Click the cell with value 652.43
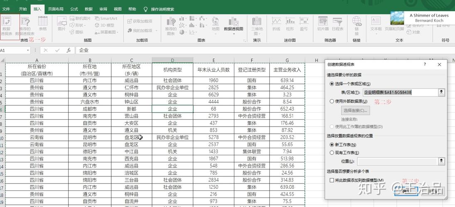The image size is (455, 207). click(287, 109)
